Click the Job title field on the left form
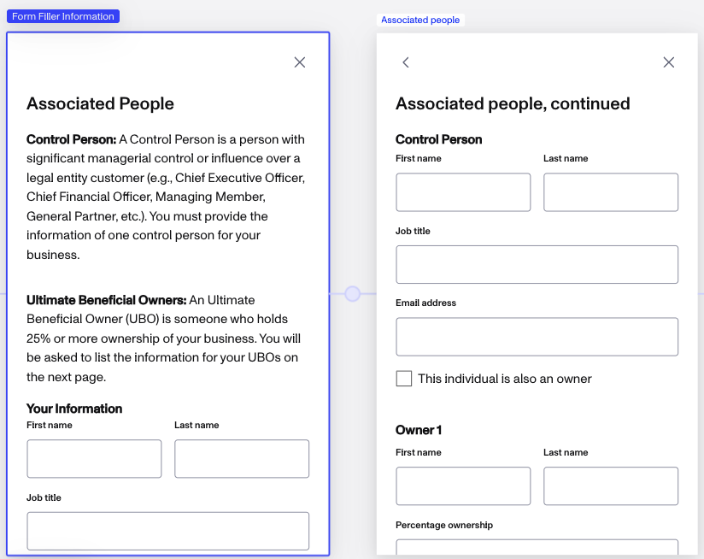Image resolution: width=704 pixels, height=559 pixels. click(167, 531)
